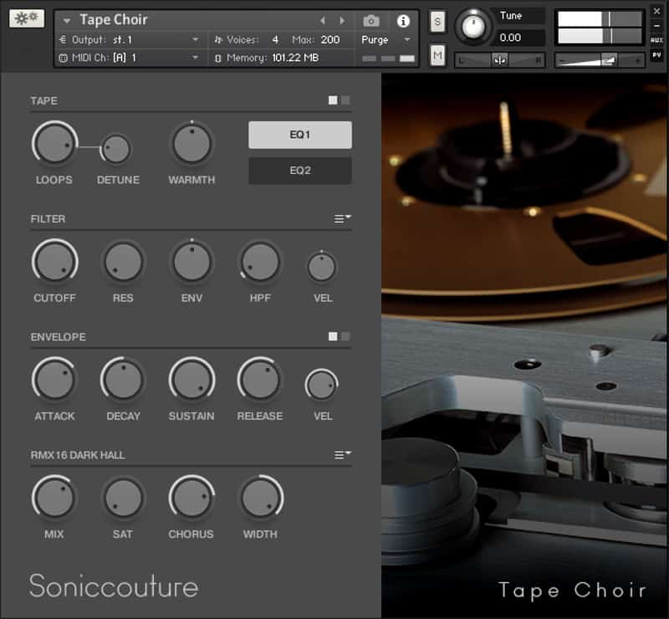The height and width of the screenshot is (619, 669).
Task: Select the EQ2 button
Action: coord(299,171)
